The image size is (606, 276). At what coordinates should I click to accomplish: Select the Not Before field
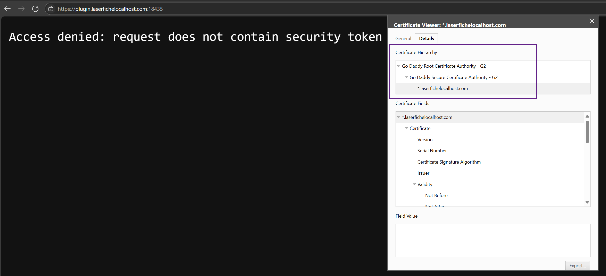pyautogui.click(x=436, y=195)
